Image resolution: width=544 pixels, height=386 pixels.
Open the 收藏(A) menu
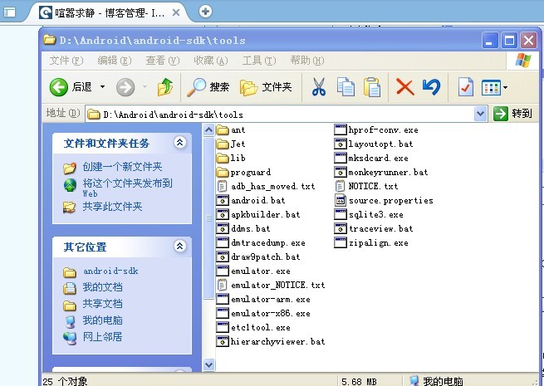point(211,61)
